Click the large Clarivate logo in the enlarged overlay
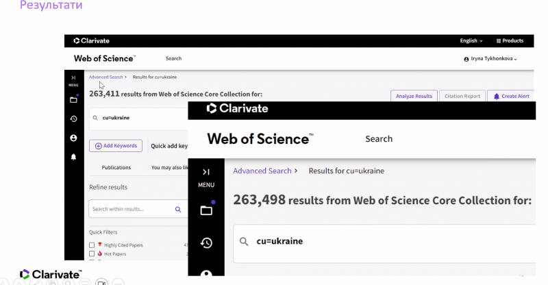Screen dimensions: 548x285 [237, 108]
